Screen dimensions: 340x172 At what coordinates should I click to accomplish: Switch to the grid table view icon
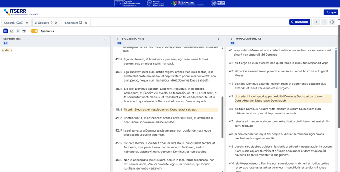pos(18,31)
